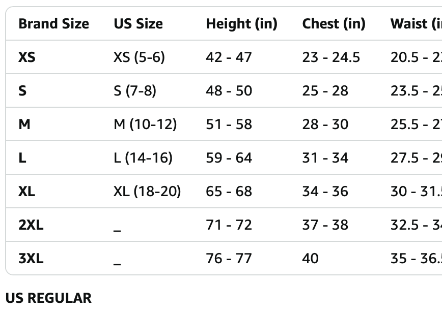The image size is (442, 314).
Task: Click the US REGULAR heading
Action: [48, 298]
